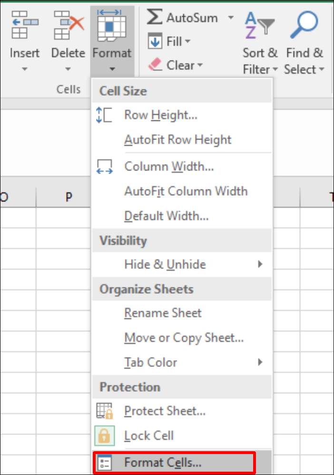Click Default Width menu entry
Viewport: 334px width, 475px height.
click(166, 216)
